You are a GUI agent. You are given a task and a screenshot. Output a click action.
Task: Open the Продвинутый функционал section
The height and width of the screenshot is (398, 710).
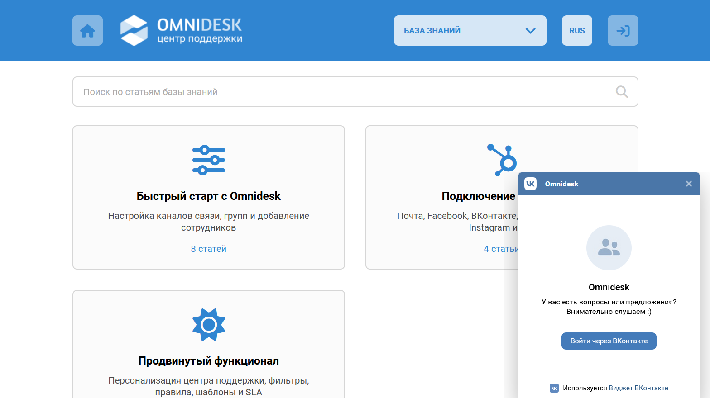click(209, 361)
